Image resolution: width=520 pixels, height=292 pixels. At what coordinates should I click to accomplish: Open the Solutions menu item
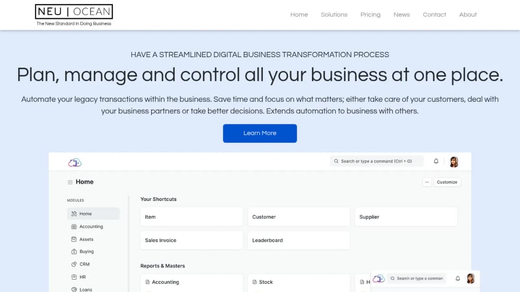click(334, 14)
